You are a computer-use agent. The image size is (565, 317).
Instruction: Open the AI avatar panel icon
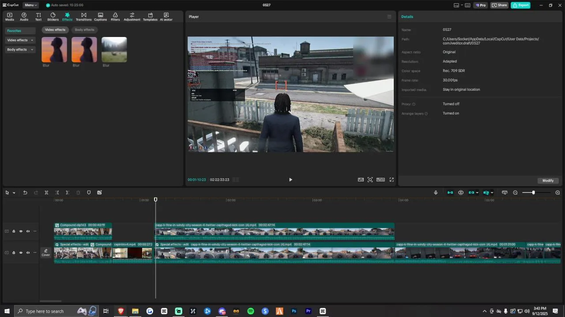pyautogui.click(x=166, y=17)
